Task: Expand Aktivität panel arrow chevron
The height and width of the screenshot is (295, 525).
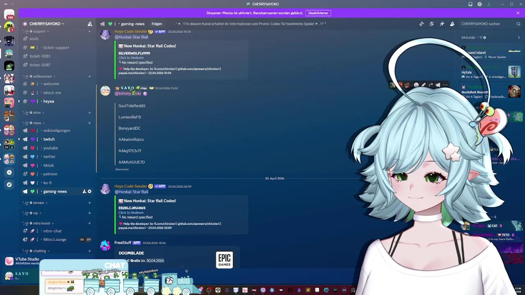Action: point(519,38)
